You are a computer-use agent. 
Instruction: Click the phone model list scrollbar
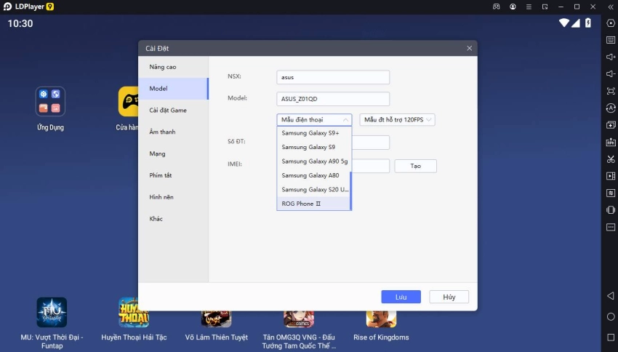click(350, 191)
